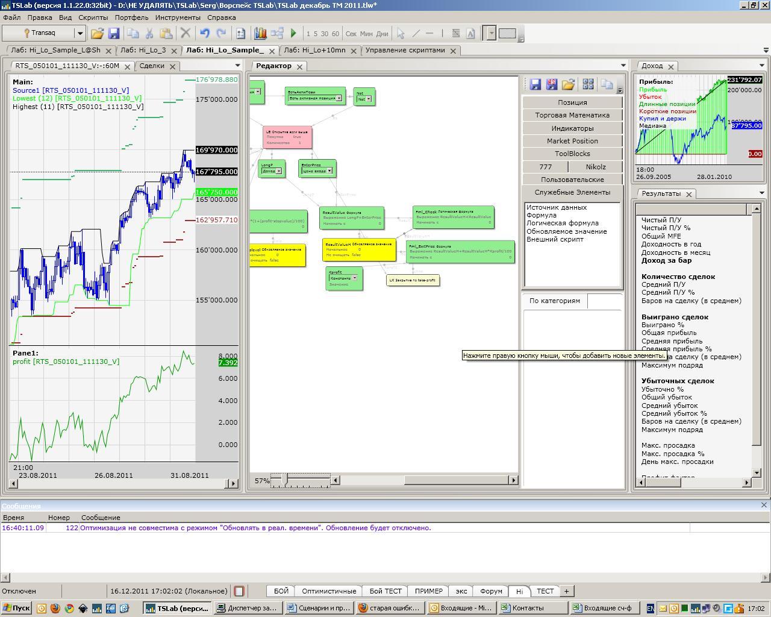Undo the last action
The image size is (771, 617).
(x=205, y=34)
